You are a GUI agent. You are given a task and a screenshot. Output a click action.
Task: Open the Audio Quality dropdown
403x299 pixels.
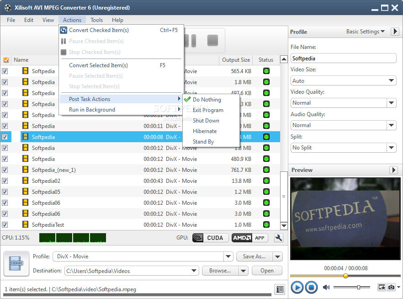coord(391,125)
